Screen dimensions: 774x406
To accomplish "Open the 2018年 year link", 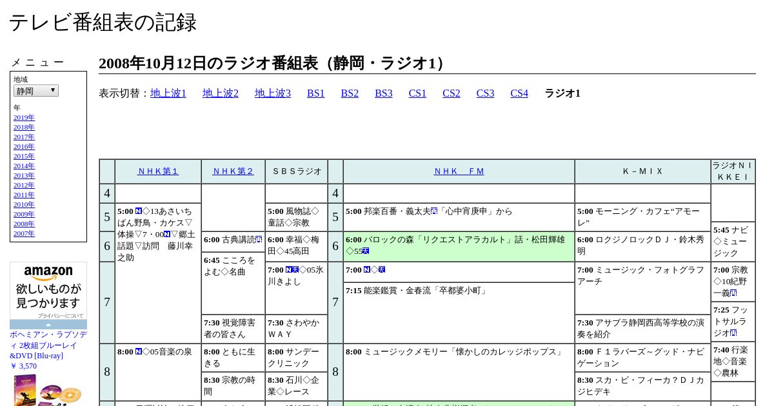I will point(24,127).
